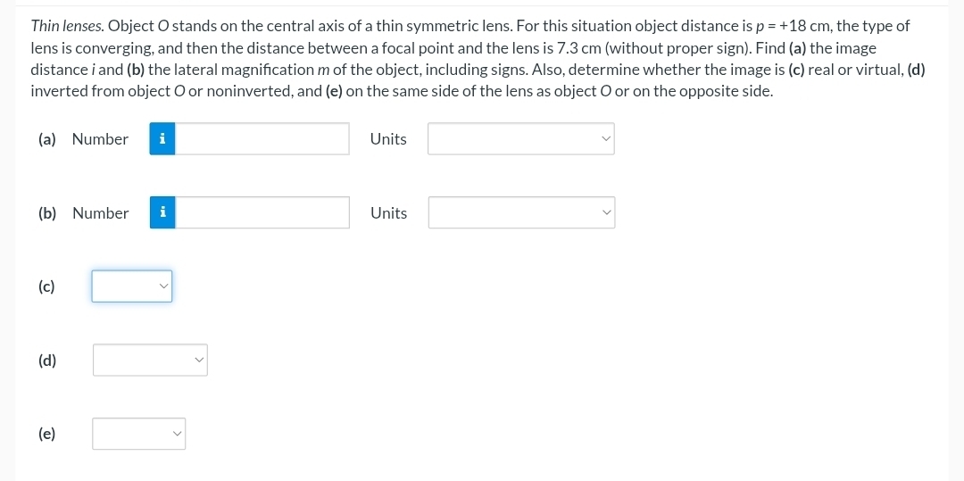Screen dimensions: 964x481
Task: Click the "(c)" part label
Action: tap(46, 286)
